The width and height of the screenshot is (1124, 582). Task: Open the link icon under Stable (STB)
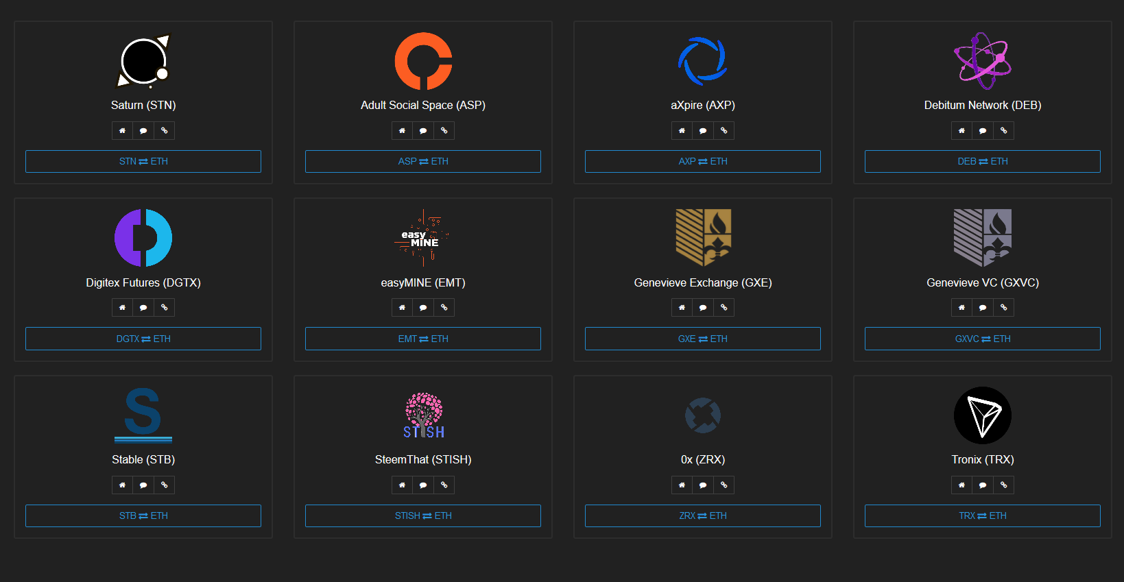[164, 485]
